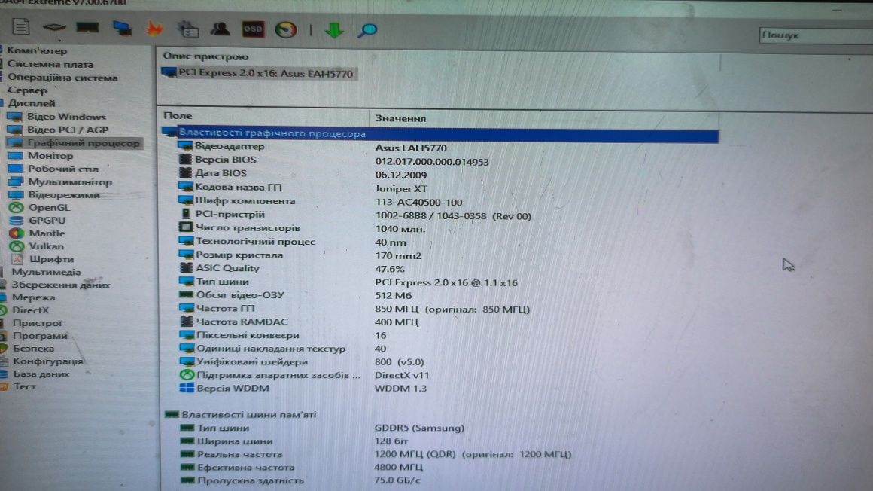
Task: Click the user account toolbar icon
Action: [221, 29]
